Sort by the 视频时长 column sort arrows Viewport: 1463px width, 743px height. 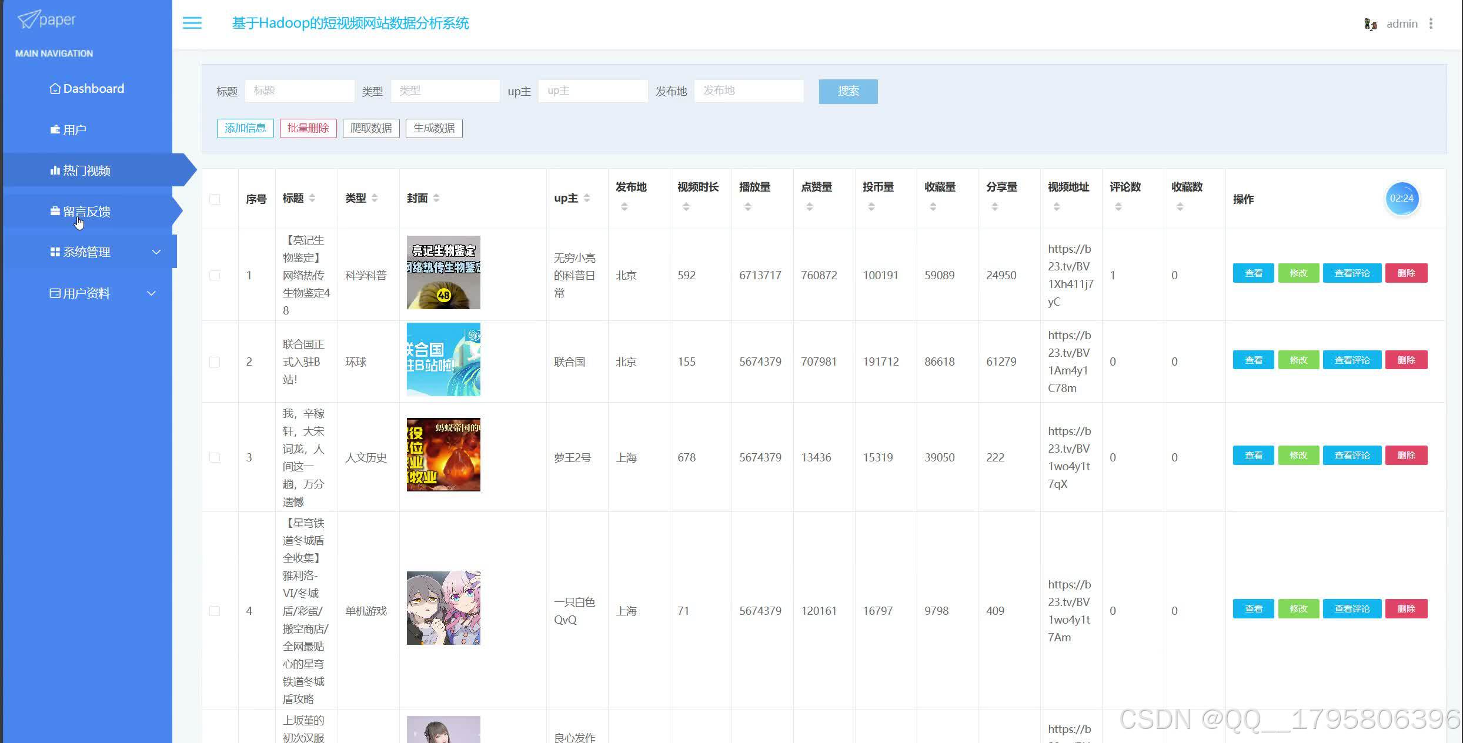coord(686,207)
